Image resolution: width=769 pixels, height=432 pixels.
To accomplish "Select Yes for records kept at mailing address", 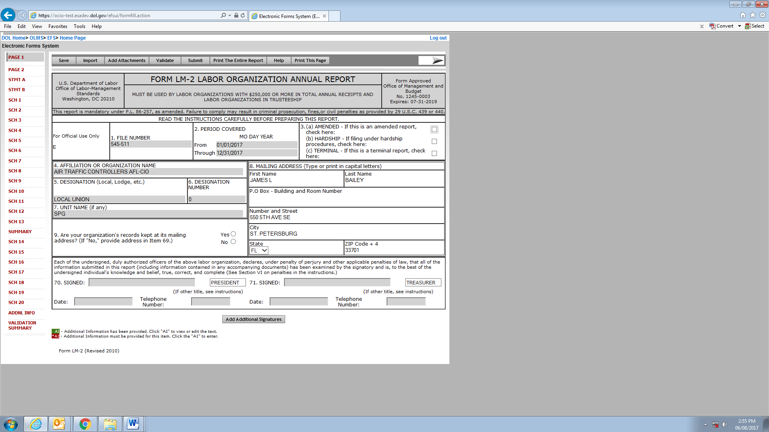I will [x=233, y=234].
